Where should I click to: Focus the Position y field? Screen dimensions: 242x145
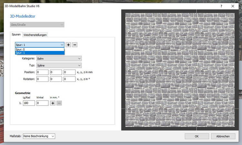56,72
